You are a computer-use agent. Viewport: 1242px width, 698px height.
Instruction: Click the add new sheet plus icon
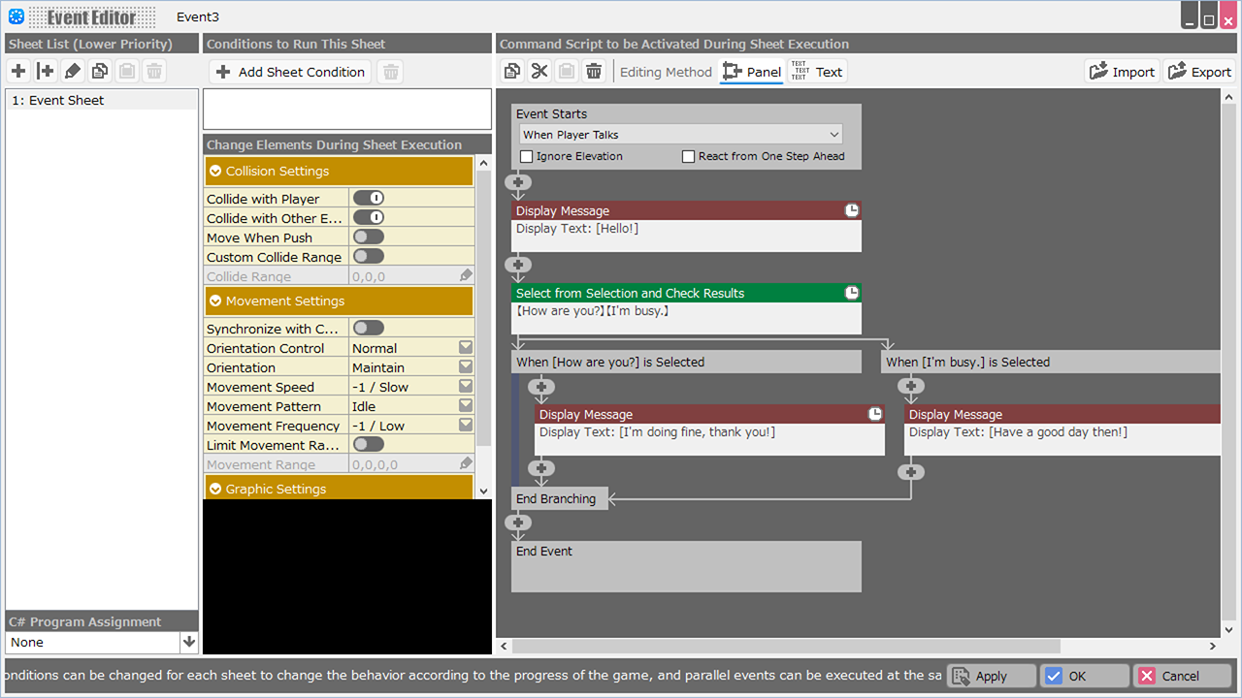18,71
